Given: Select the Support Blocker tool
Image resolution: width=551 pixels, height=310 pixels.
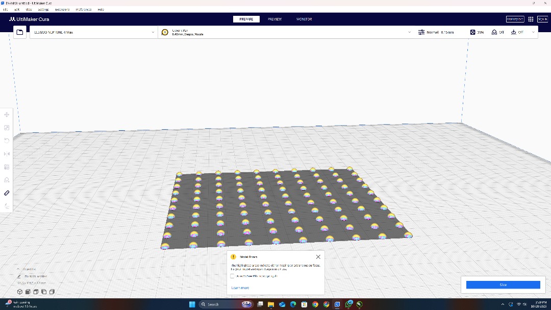Looking at the screenshot, I should tap(7, 180).
